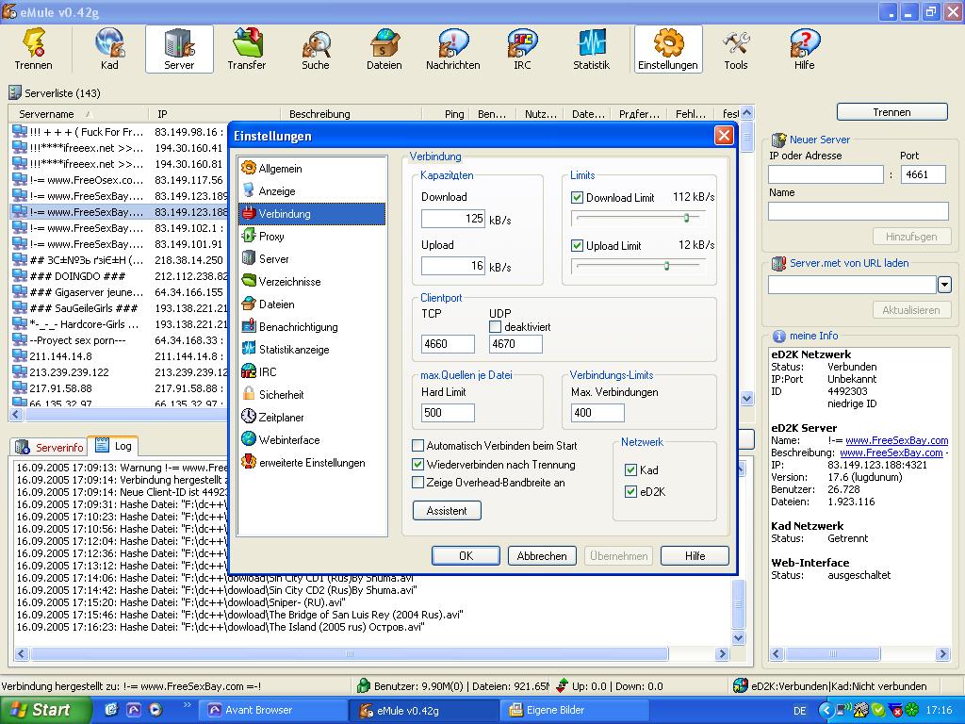
Task: Open the IRC toolbar icon
Action: point(522,49)
